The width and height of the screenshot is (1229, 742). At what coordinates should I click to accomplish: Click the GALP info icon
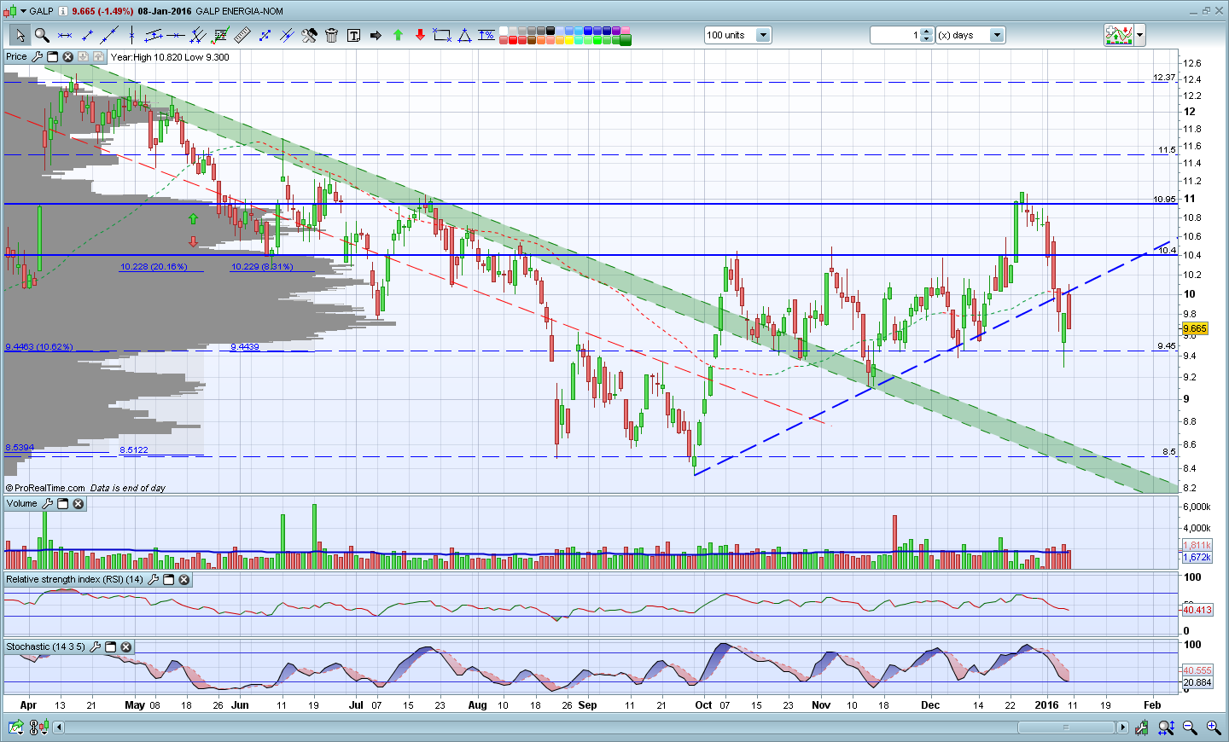tap(63, 11)
